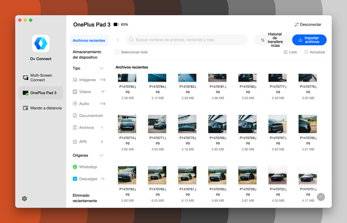The width and height of the screenshot is (347, 223).
Task: Click the APK category icon
Action: [75, 142]
